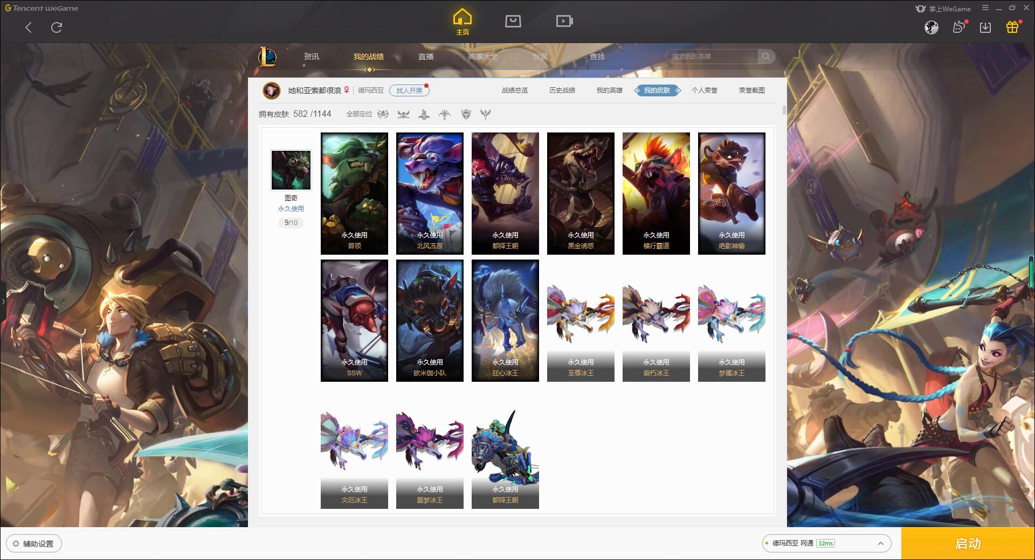The height and width of the screenshot is (560, 1035).
Task: Open the 北风冻原 skin card
Action: 430,193
